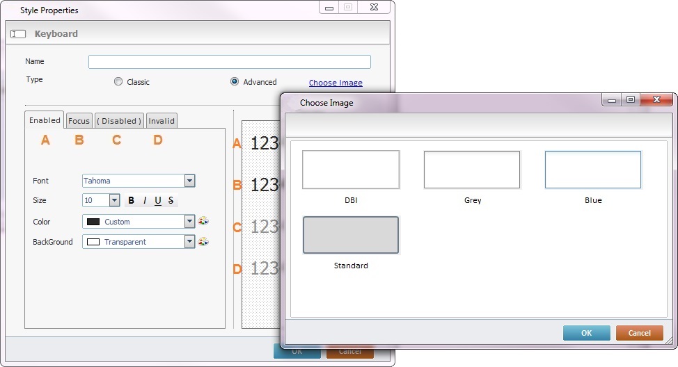Expand the Color dropdown showing Custom
Viewport: 678px width, 367px height.
[x=189, y=222]
